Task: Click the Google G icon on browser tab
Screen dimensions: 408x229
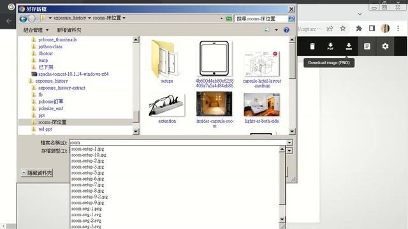Action: pos(11,7)
